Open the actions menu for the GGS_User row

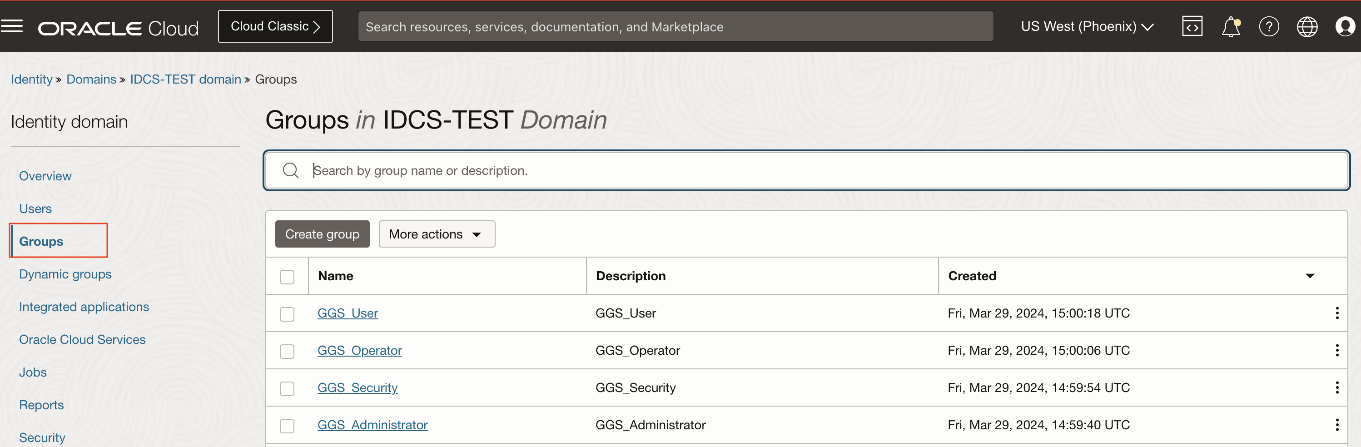pos(1336,313)
